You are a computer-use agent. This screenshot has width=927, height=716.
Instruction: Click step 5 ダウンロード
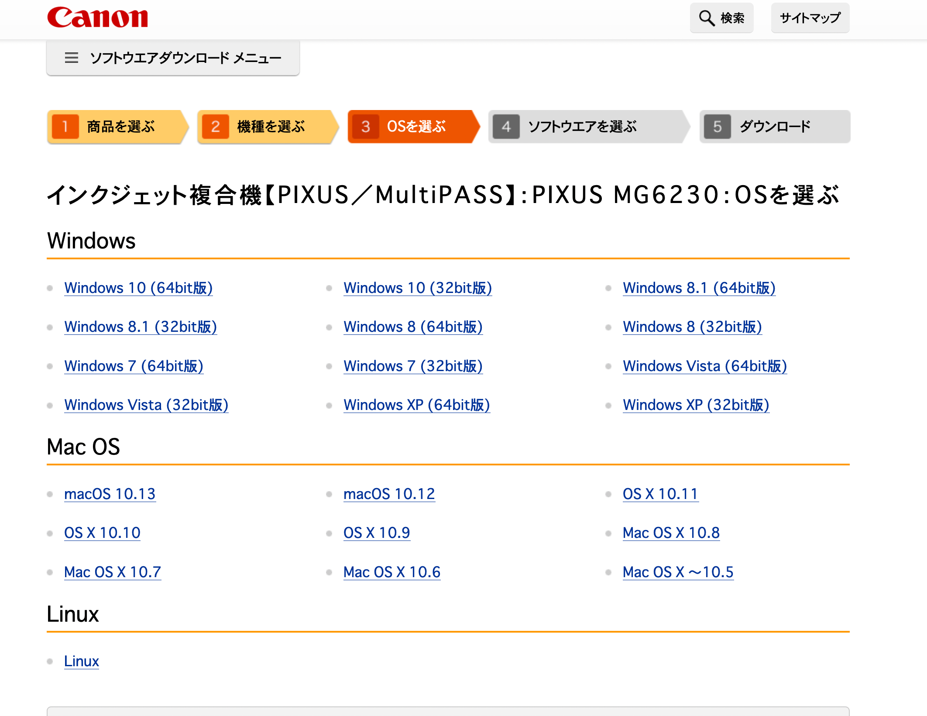775,127
